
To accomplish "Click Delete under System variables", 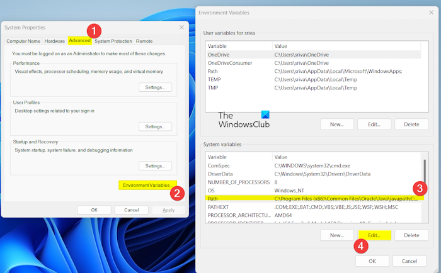I will coord(411,235).
